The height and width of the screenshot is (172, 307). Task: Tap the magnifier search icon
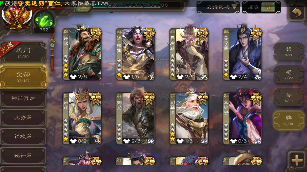[268, 7]
